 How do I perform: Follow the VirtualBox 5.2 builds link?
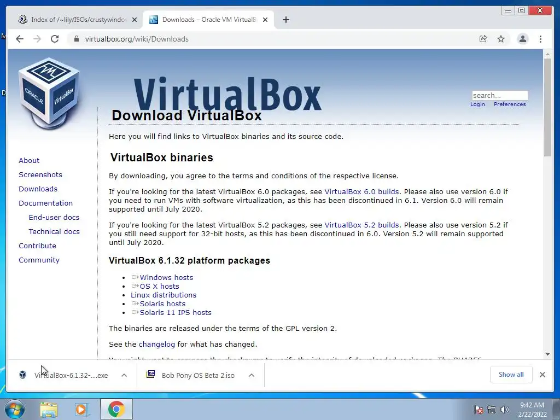[x=361, y=225]
